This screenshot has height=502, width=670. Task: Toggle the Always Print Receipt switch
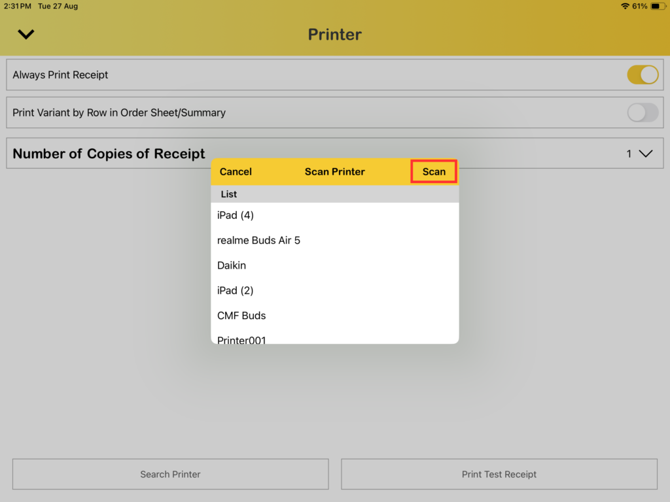click(642, 75)
